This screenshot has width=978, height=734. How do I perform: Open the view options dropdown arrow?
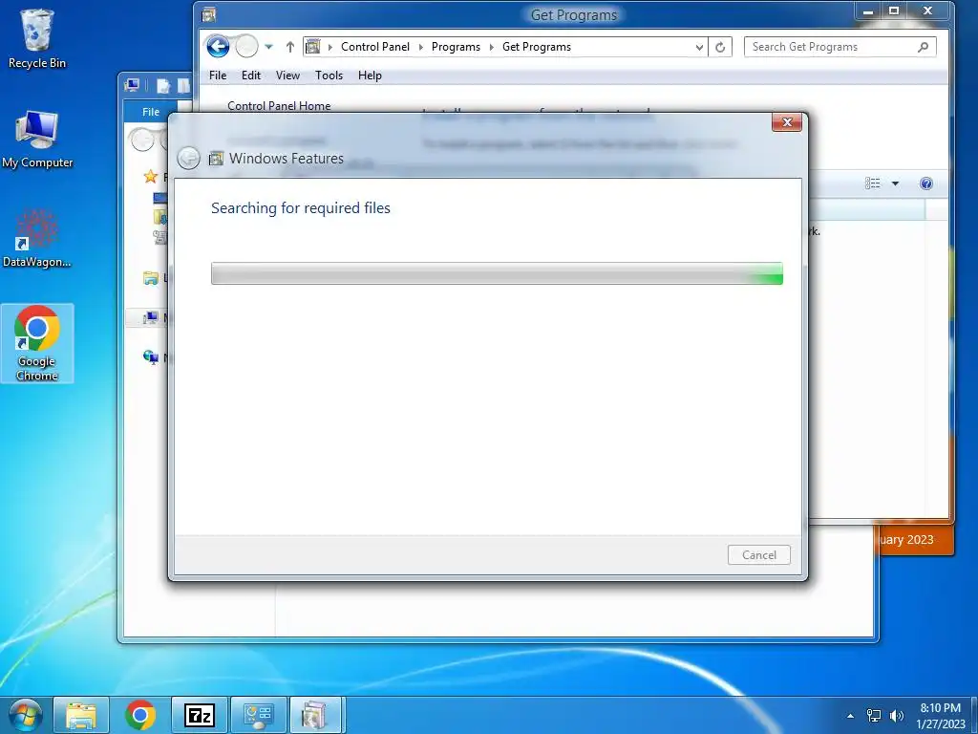(x=895, y=183)
